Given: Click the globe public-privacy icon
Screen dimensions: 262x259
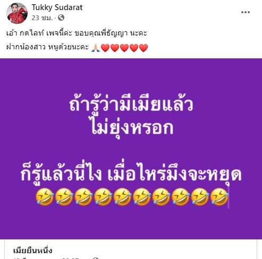Looking at the screenshot, I should point(61,18).
